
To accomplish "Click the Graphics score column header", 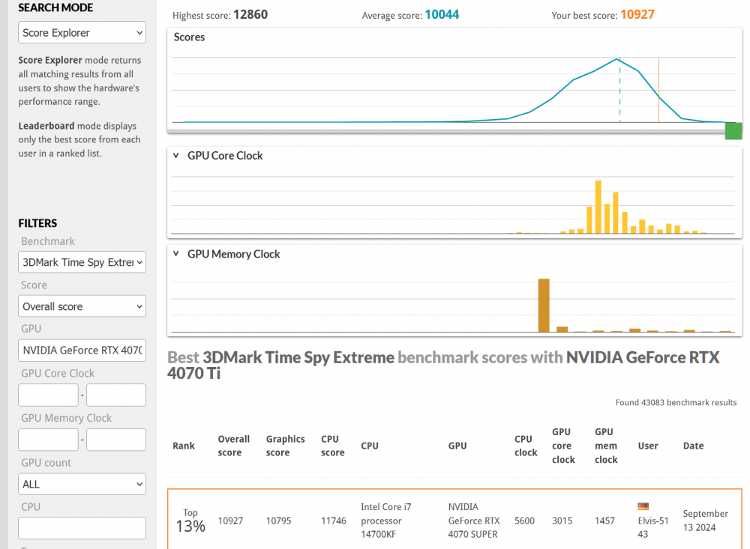I will pos(285,446).
